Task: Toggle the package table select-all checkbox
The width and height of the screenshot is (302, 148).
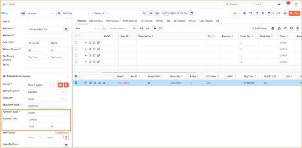Action: coord(75,76)
